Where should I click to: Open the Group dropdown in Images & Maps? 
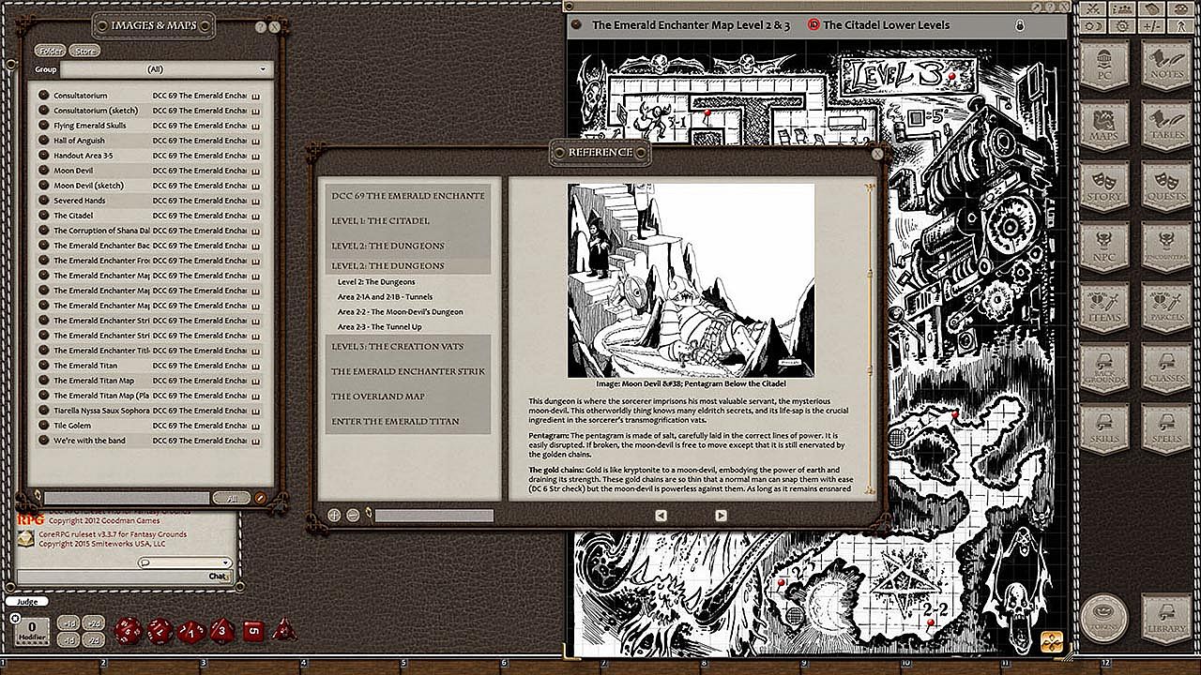click(165, 69)
